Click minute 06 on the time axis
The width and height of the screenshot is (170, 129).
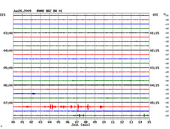click(x=67, y=122)
